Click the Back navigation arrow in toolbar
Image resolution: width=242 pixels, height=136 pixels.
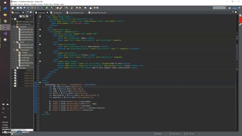click(x=80, y=8)
